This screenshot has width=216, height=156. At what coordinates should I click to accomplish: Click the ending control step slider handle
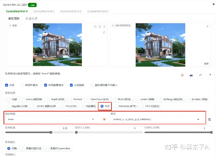[211, 132]
